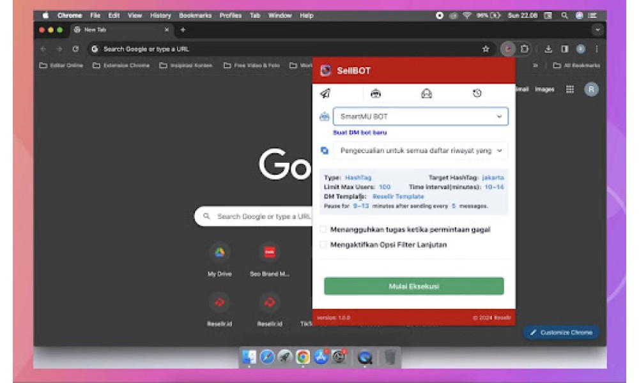Click the Resellr Template DM template value
Image resolution: width=639 pixels, height=383 pixels.
[x=398, y=196]
